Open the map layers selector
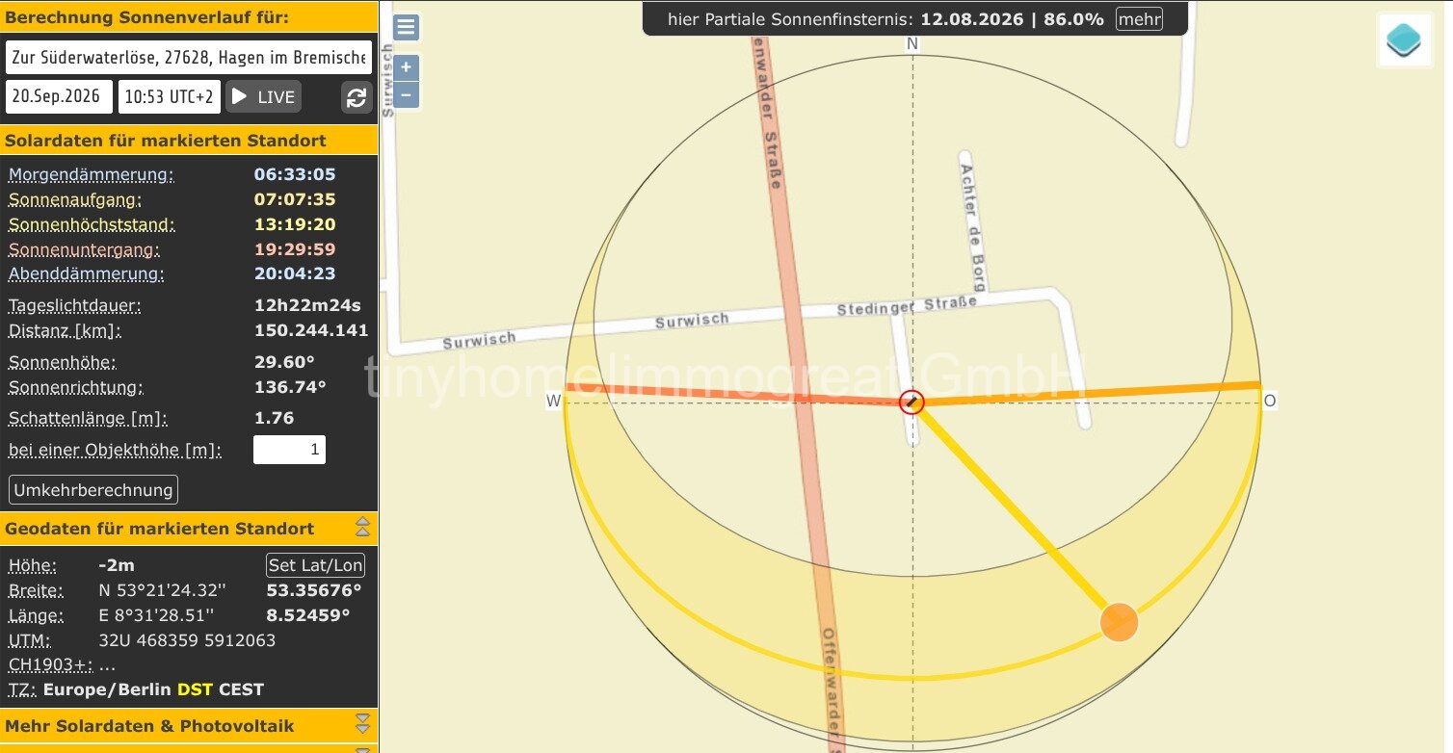Image resolution: width=1453 pixels, height=753 pixels. point(1404,39)
